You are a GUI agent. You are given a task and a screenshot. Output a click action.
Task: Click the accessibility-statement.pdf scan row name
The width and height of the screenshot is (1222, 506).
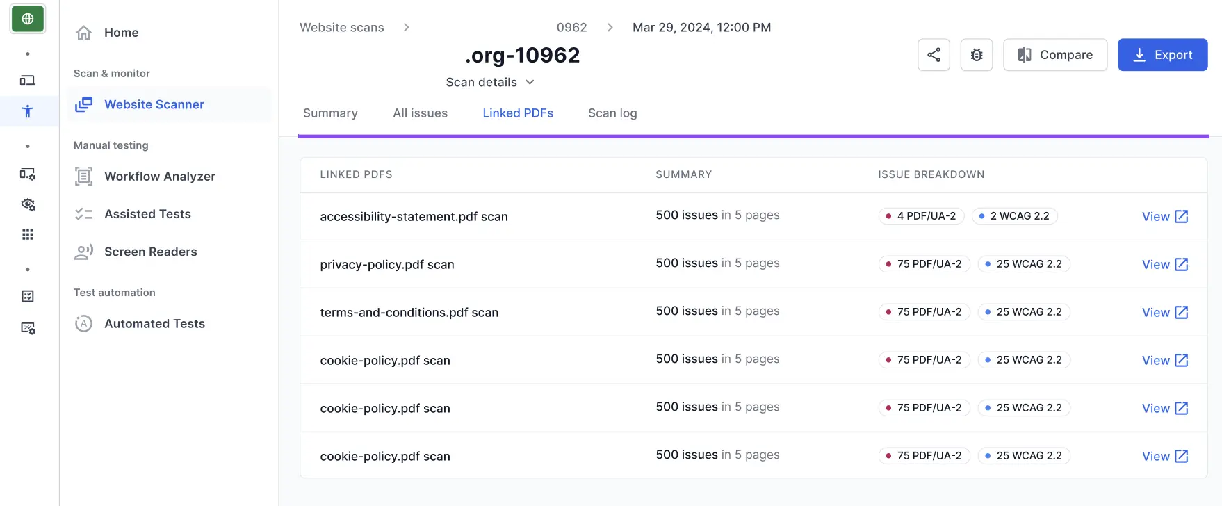coord(414,216)
